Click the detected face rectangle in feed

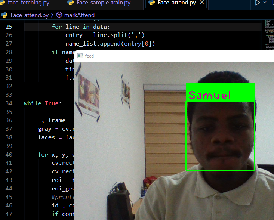(220, 136)
